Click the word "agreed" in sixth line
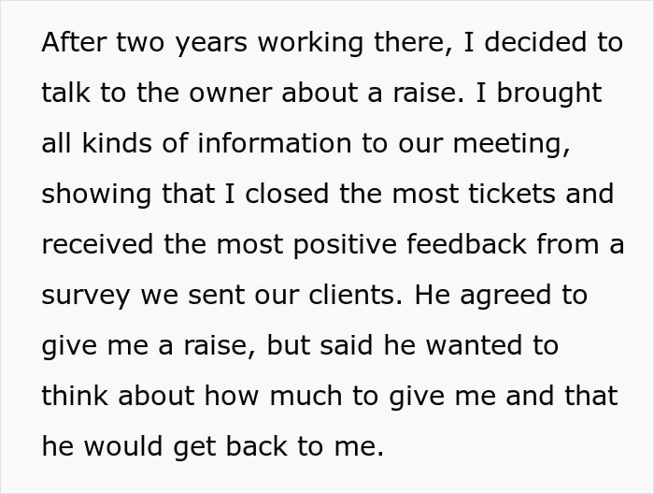The width and height of the screenshot is (654, 494). click(505, 295)
